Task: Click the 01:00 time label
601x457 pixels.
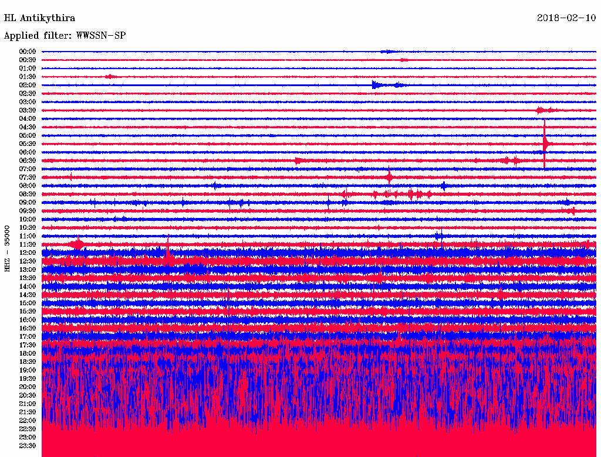Action: click(28, 68)
